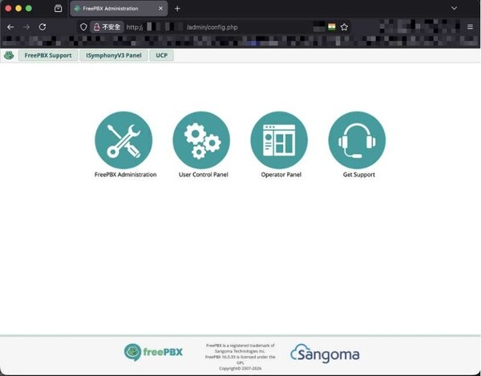Open the User Control Panel gears icon

(x=201, y=139)
